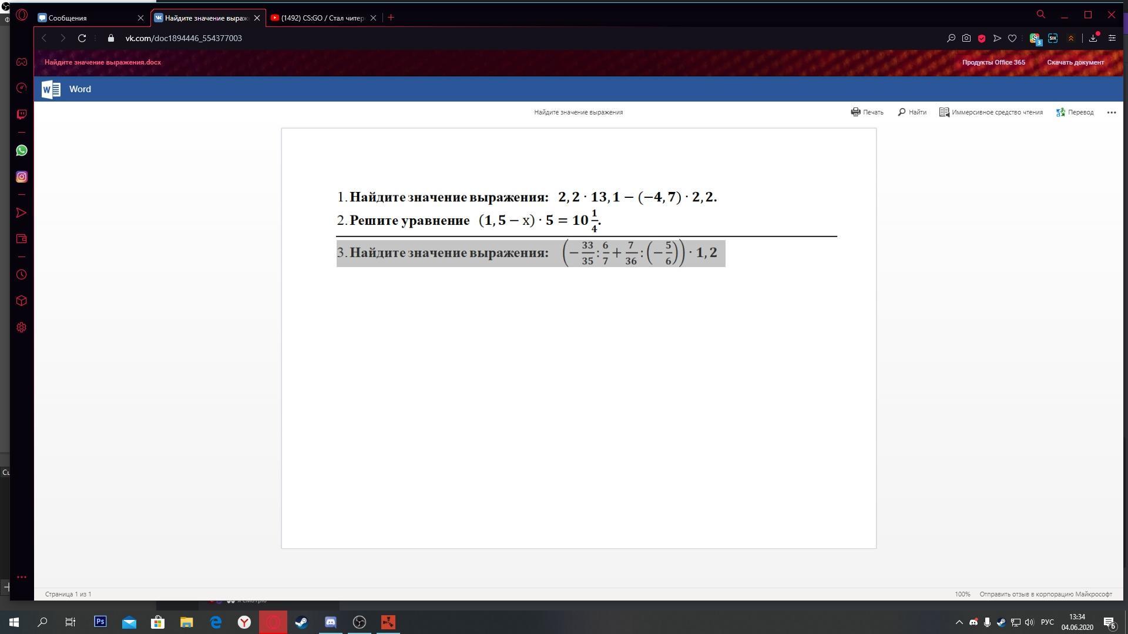Open Twitch panel in sidebar
This screenshot has width=1128, height=634.
pyautogui.click(x=22, y=114)
